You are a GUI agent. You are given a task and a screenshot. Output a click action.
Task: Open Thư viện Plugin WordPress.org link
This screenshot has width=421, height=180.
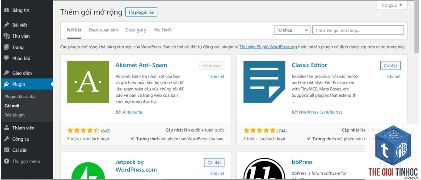pos(268,47)
